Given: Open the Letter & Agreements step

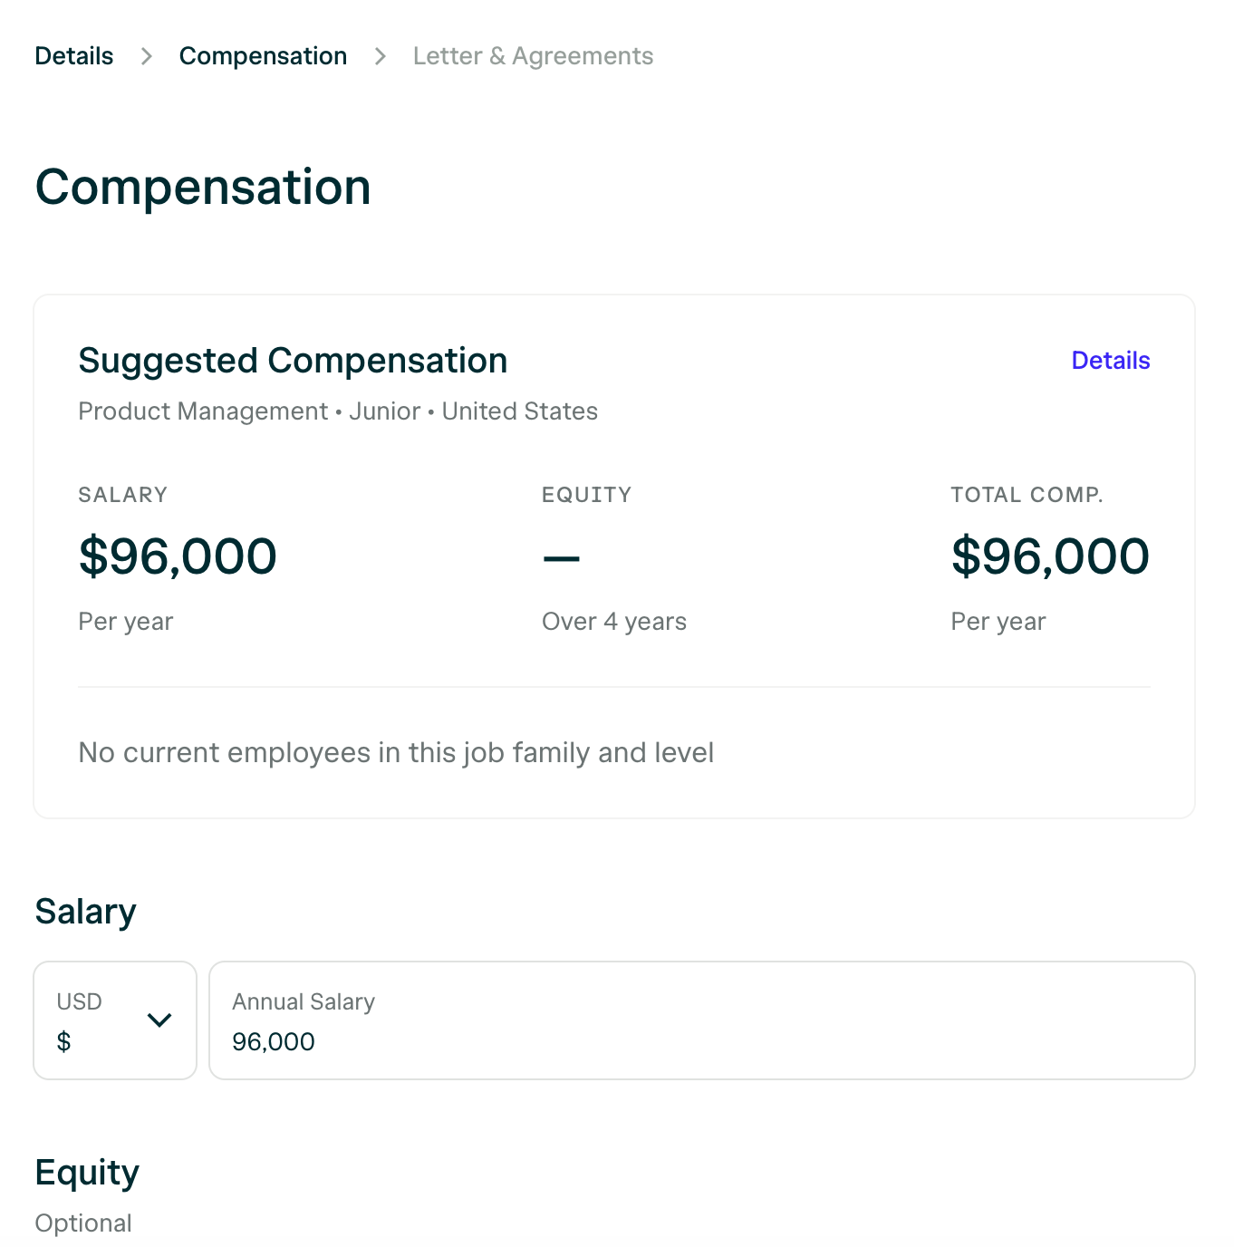Looking at the screenshot, I should click(533, 56).
